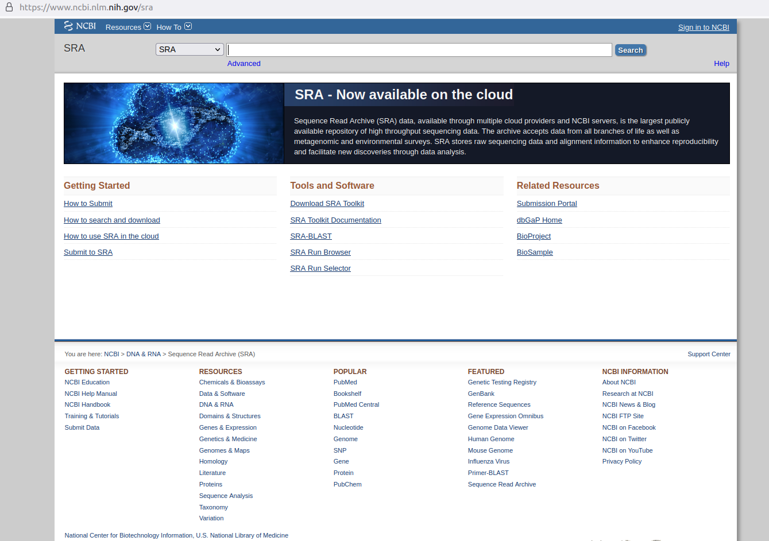Open PubMed in Popular list
Viewport: 769px width, 541px height.
345,382
